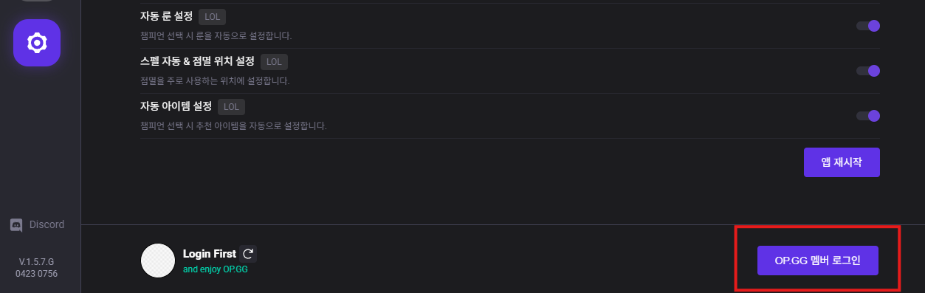Click the version number V.1.5.7.G

pos(37,261)
